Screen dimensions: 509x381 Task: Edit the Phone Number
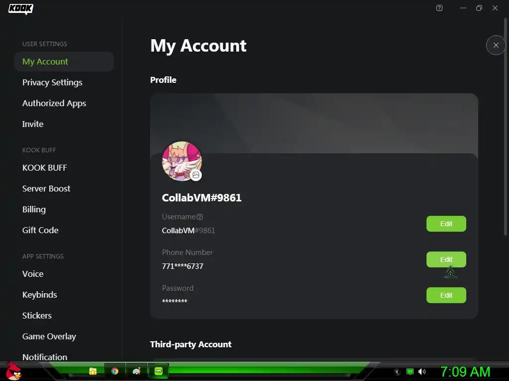446,259
